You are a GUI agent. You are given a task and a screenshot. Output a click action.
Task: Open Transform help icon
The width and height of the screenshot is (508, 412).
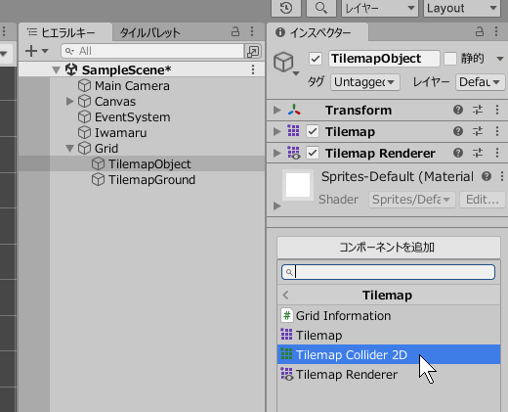coord(458,110)
